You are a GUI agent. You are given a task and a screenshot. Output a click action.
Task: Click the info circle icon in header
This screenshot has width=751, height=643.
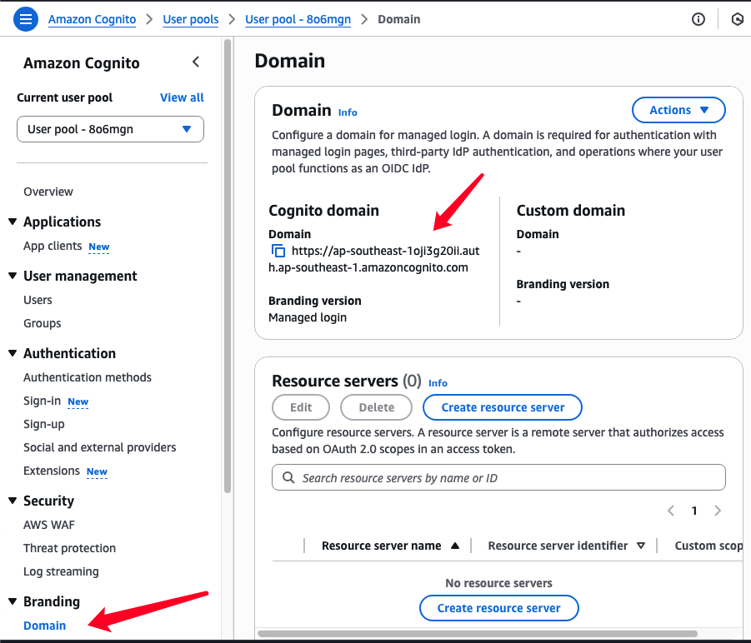pyautogui.click(x=698, y=19)
